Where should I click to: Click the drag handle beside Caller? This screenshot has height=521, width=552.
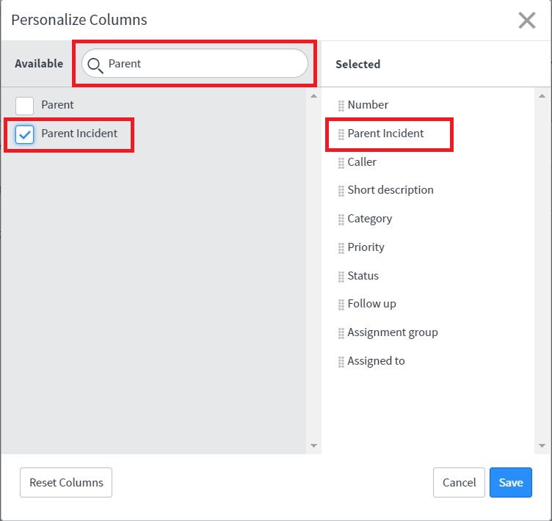(341, 163)
